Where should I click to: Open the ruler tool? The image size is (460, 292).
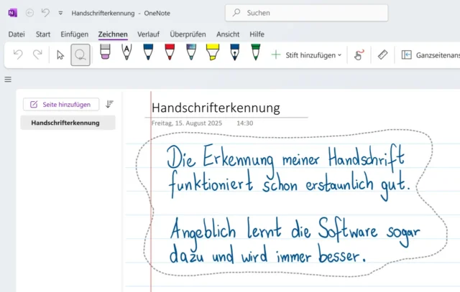[382, 55]
